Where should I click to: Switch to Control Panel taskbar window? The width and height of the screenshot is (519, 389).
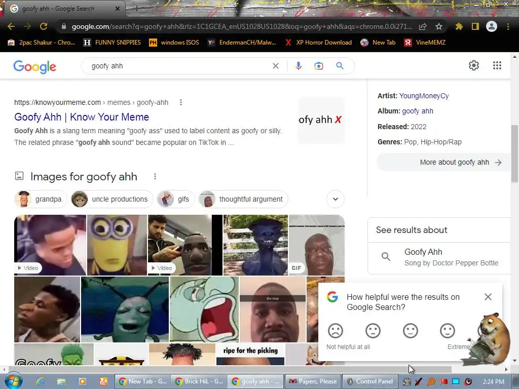[369, 381]
